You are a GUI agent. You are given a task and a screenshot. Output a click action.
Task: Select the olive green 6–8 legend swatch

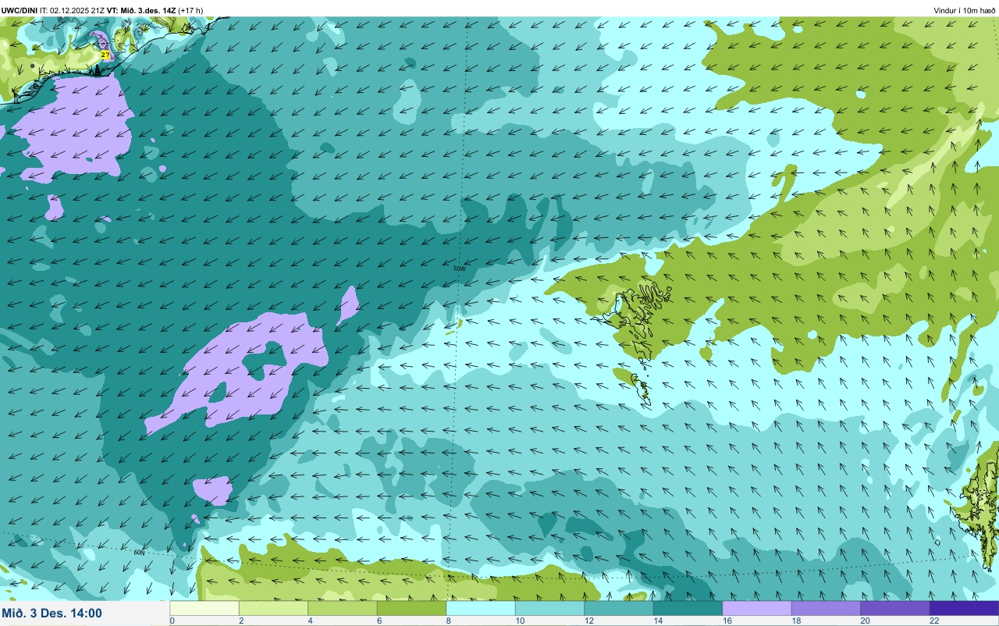(411, 608)
